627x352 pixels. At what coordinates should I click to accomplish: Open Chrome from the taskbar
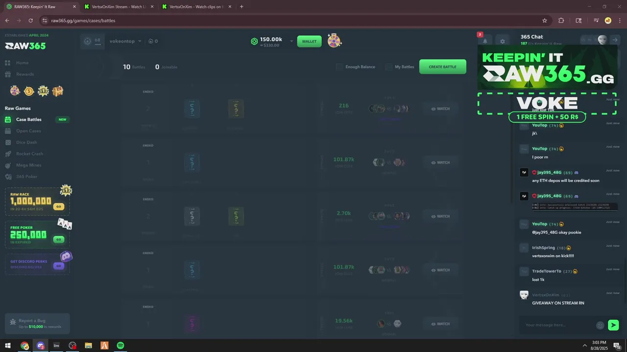pyautogui.click(x=24, y=346)
